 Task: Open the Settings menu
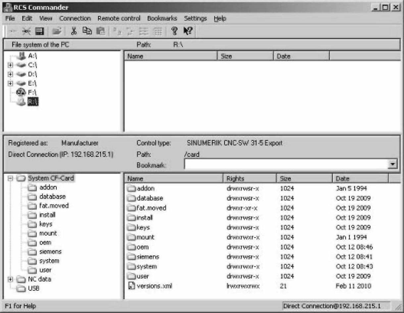tap(195, 19)
